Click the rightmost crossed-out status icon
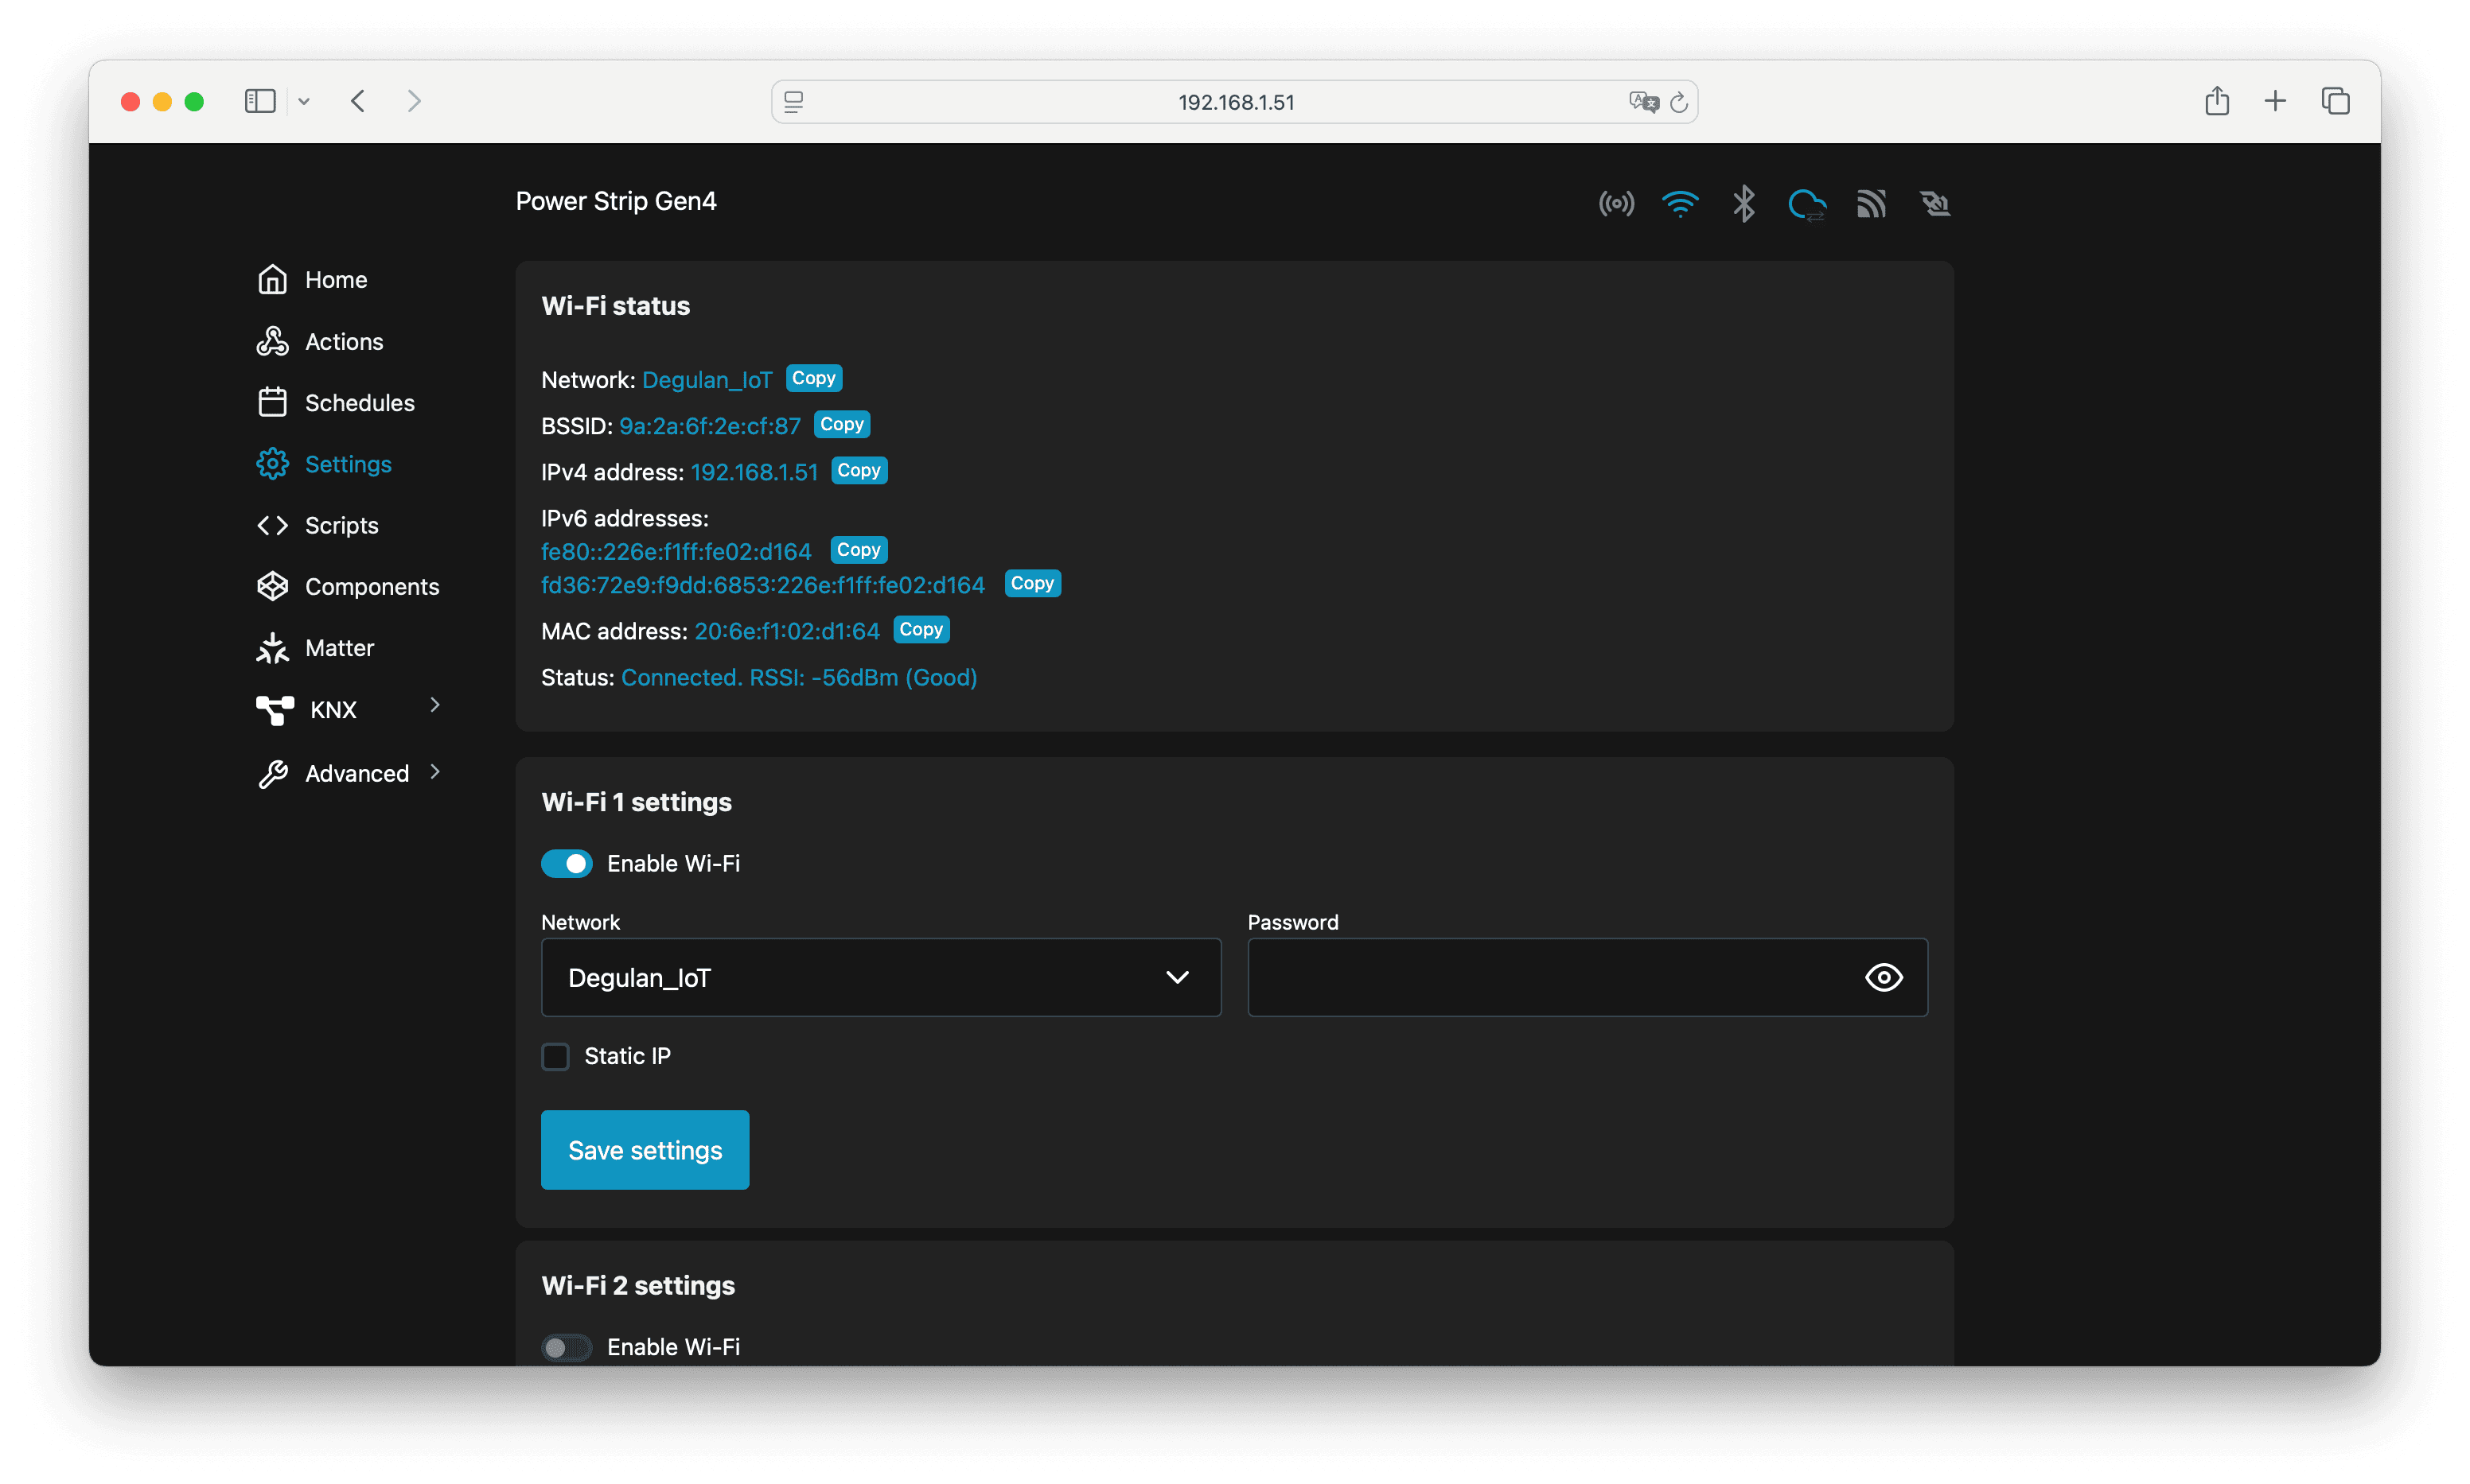This screenshot has height=1484, width=2470. (1934, 204)
